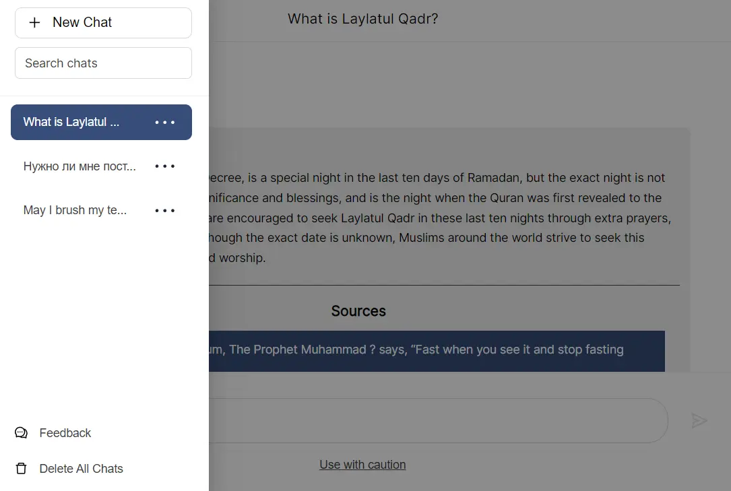Click the ellipsis icon for the Russian chat
731x491 pixels.
tap(164, 166)
